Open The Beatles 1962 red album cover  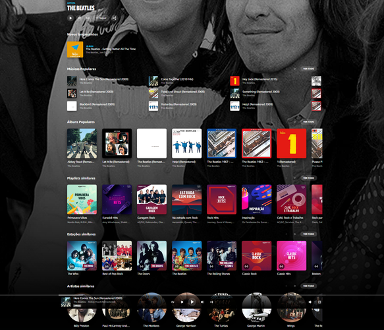click(x=257, y=143)
